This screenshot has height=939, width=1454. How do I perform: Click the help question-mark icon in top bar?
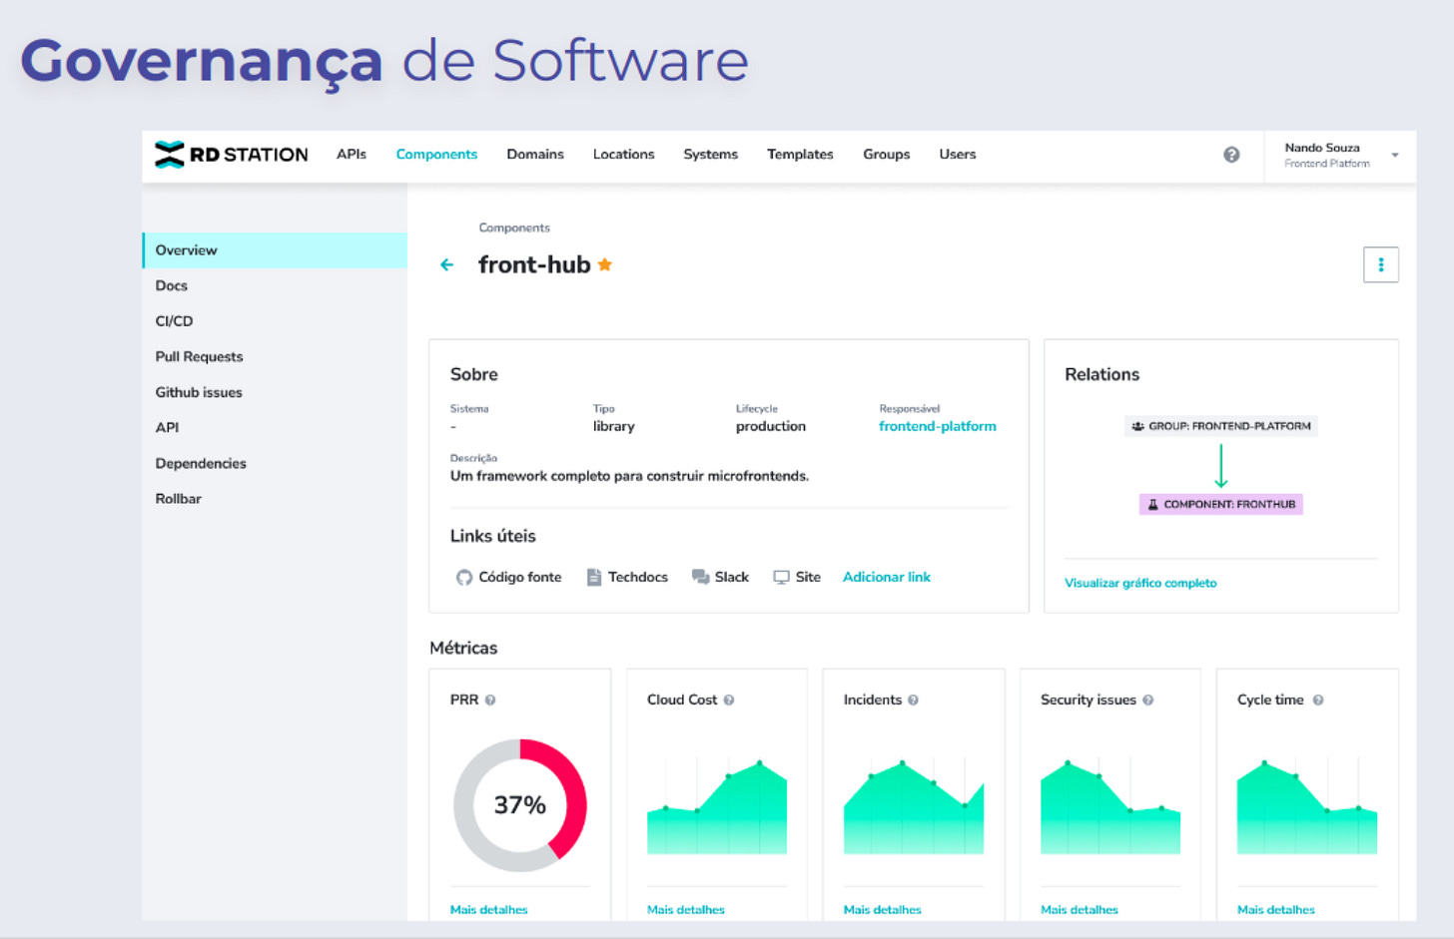[x=1231, y=155]
